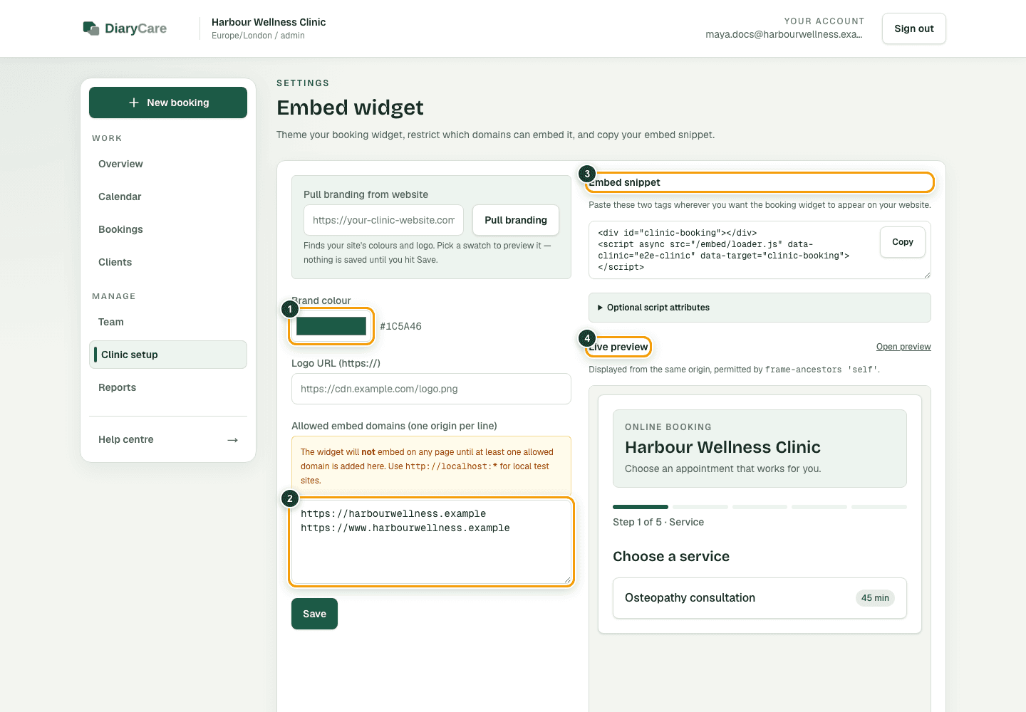Click the ONLINE BOOKING label
Image resolution: width=1026 pixels, height=712 pixels.
tap(668, 427)
